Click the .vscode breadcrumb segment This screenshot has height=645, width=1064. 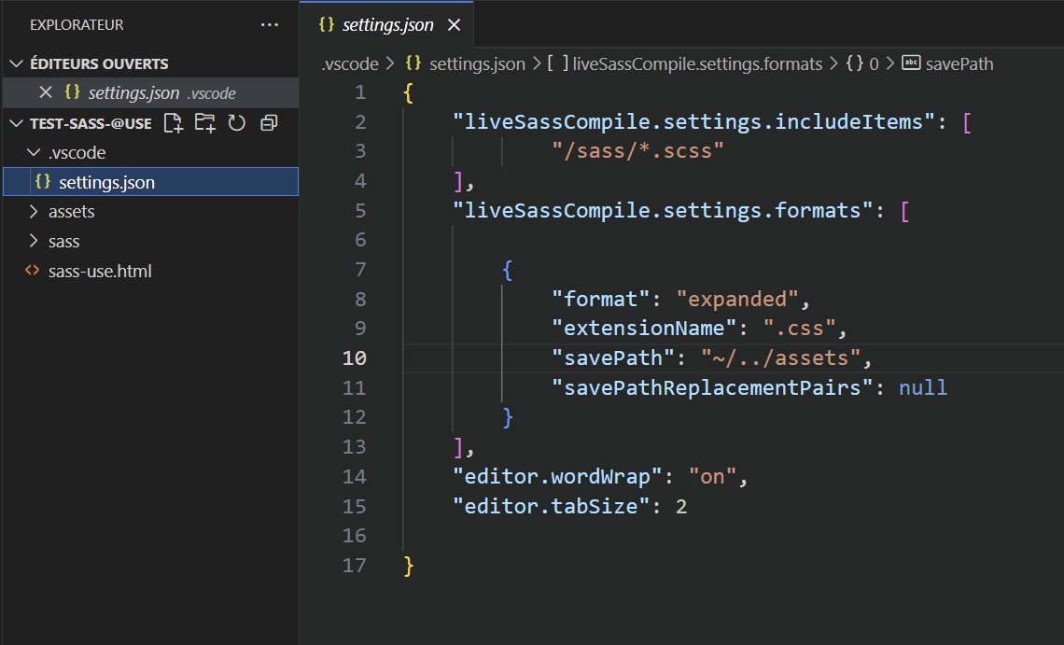click(350, 63)
